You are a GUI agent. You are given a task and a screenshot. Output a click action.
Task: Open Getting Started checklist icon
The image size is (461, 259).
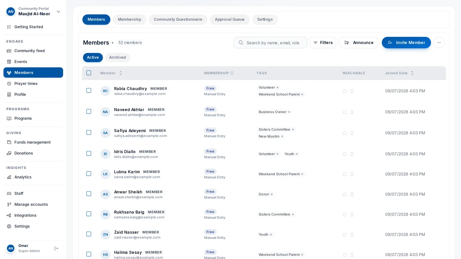coord(9,27)
